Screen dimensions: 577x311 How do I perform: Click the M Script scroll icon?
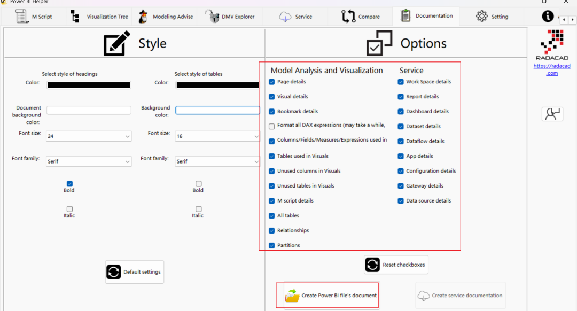point(22,17)
